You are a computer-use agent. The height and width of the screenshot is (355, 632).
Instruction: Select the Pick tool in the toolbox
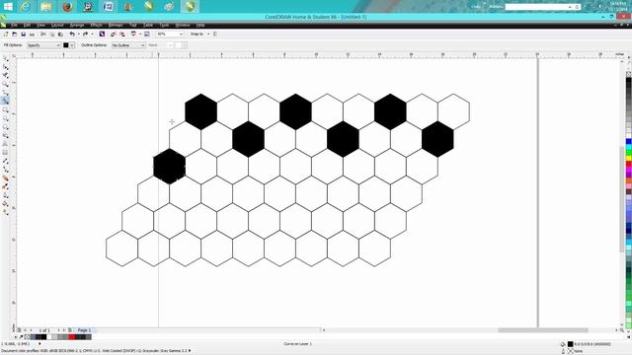coord(5,59)
